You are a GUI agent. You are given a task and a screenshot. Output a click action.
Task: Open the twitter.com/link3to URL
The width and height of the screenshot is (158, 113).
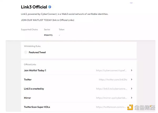pos(113,79)
